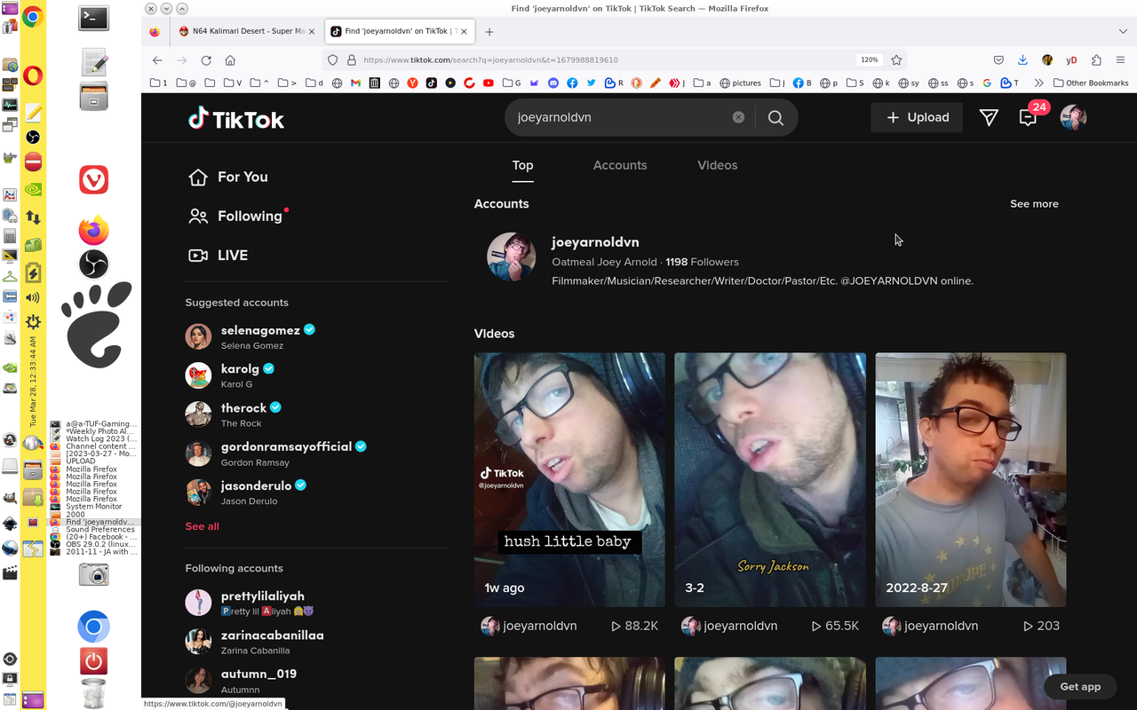This screenshot has width=1137, height=710.
Task: Open bookmark folder labeled 'V'
Action: [233, 83]
